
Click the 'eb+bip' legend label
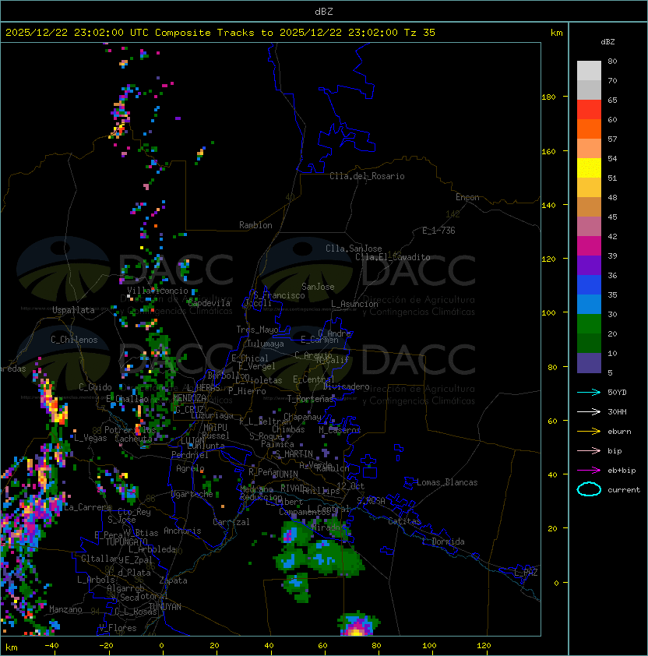[x=622, y=471]
